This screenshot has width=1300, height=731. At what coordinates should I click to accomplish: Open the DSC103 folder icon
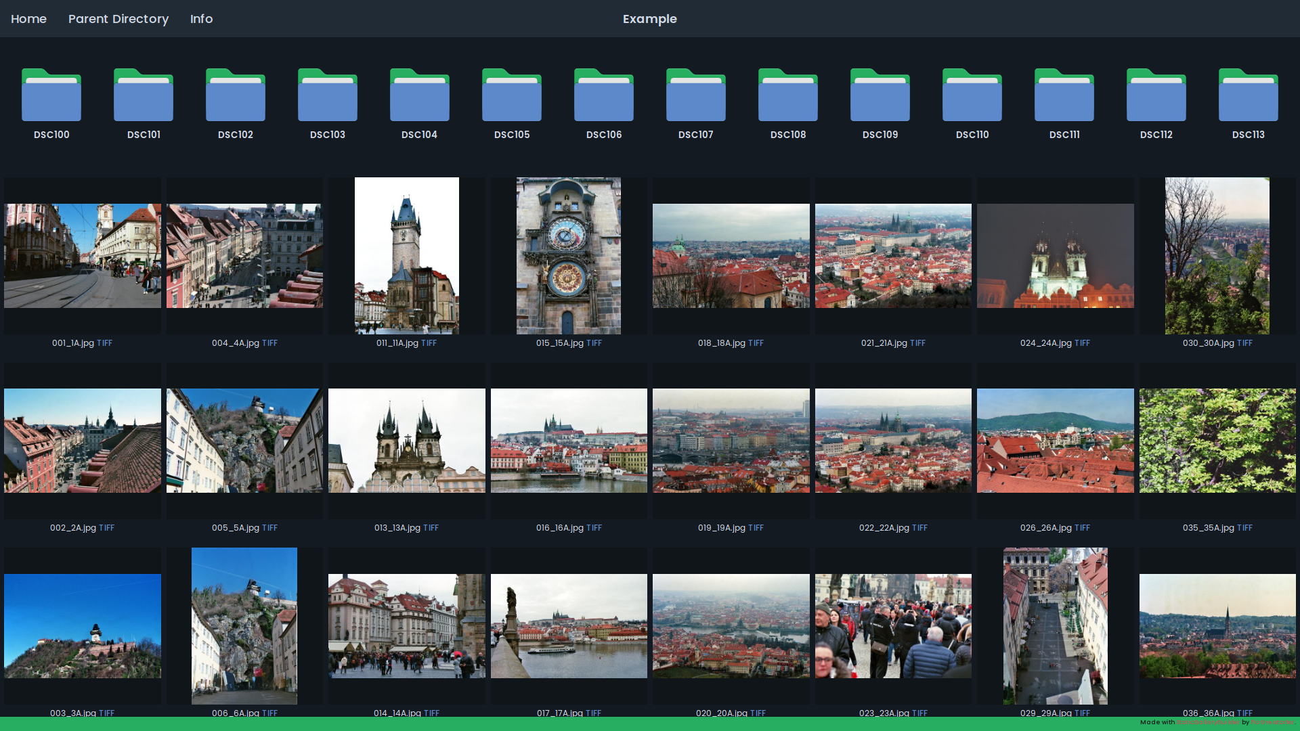click(x=328, y=95)
